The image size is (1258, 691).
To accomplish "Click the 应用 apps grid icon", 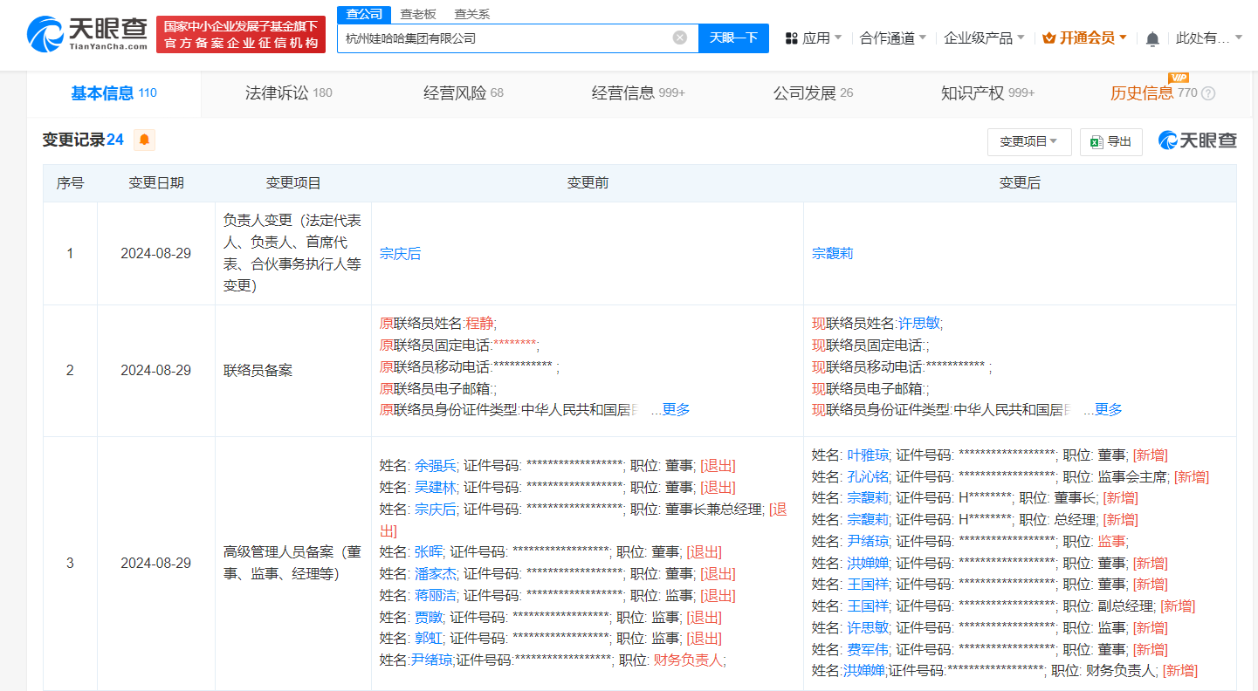I will coord(791,38).
